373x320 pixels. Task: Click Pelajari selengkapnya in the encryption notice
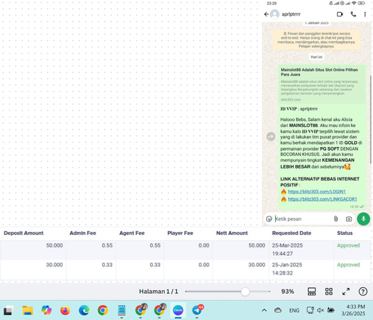316,46
